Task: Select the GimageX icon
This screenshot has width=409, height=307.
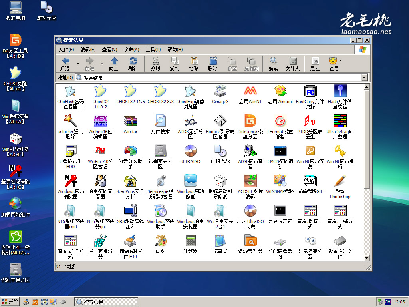Action: point(220,94)
